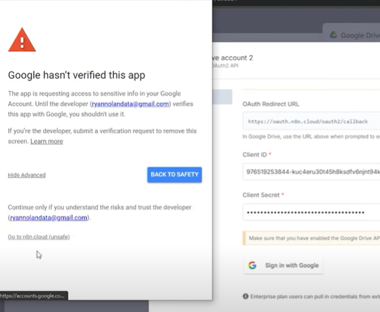This screenshot has height=312, width=380.
Task: Click the Enterprise plan info icon
Action: [x=246, y=296]
